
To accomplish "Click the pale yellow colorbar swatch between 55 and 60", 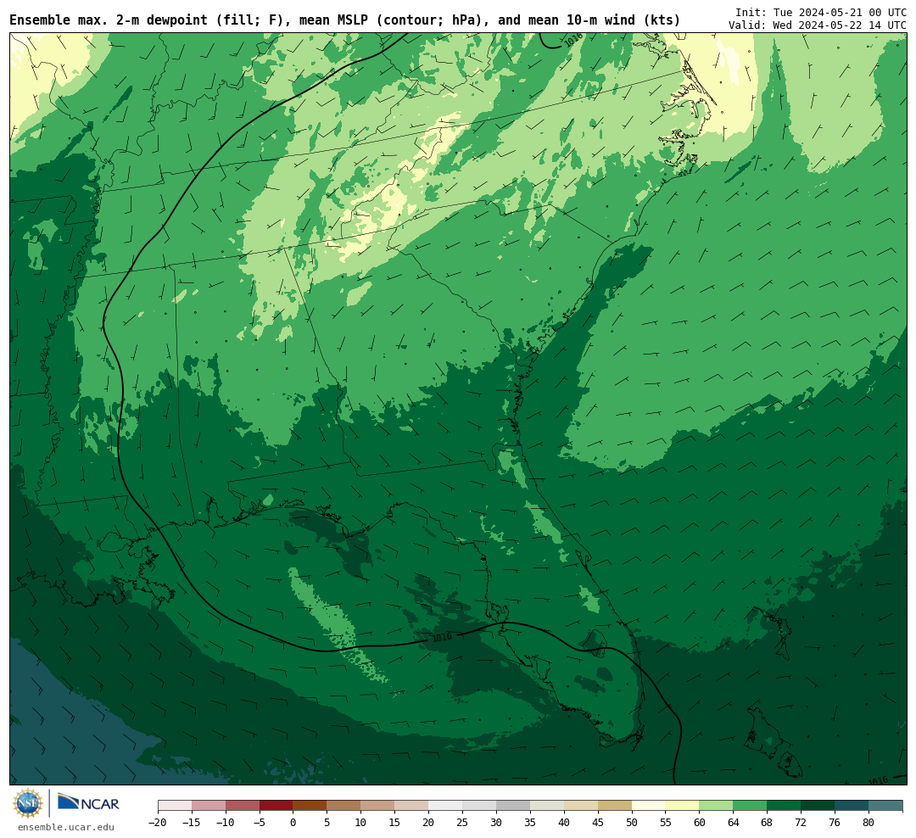I will (x=682, y=806).
